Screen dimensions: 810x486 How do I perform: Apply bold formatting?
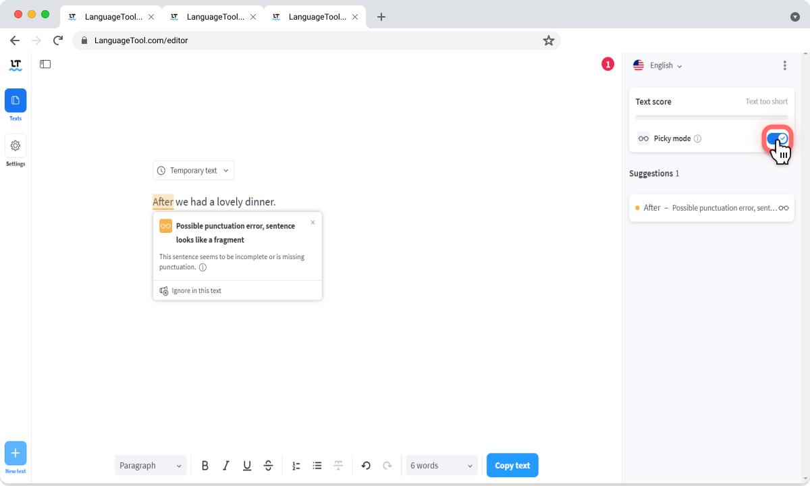tap(205, 466)
